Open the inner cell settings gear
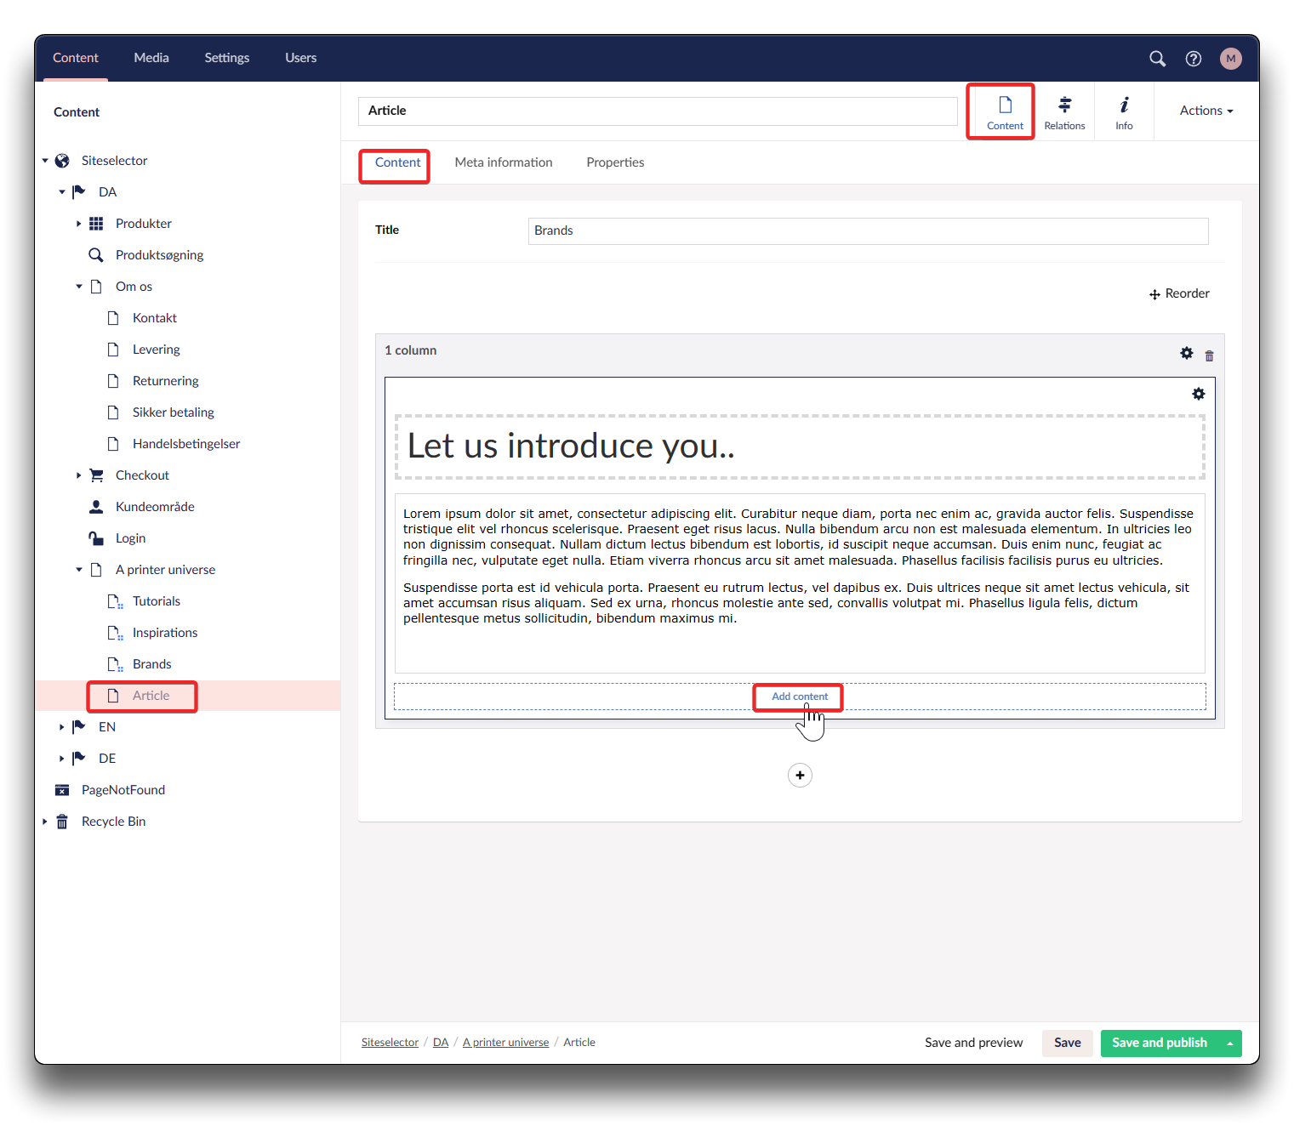This screenshot has width=1294, height=1126. pos(1198,394)
